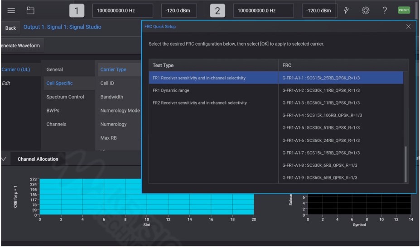Choose G-FR1-A1-9 SCS60k_6RB FRC

pos(341,177)
